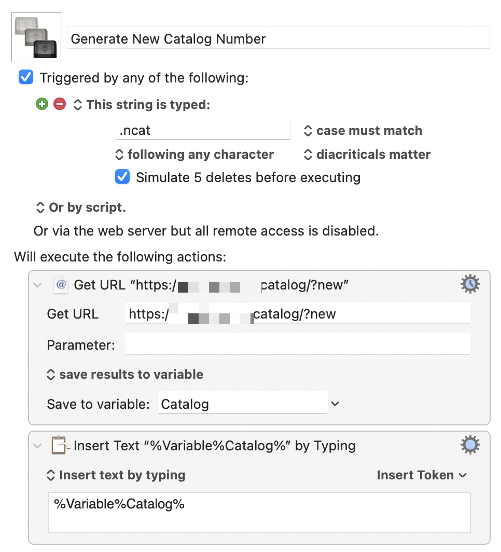Image resolution: width=501 pixels, height=552 pixels.
Task: Open the 'save results to variable' popup
Action: click(124, 375)
